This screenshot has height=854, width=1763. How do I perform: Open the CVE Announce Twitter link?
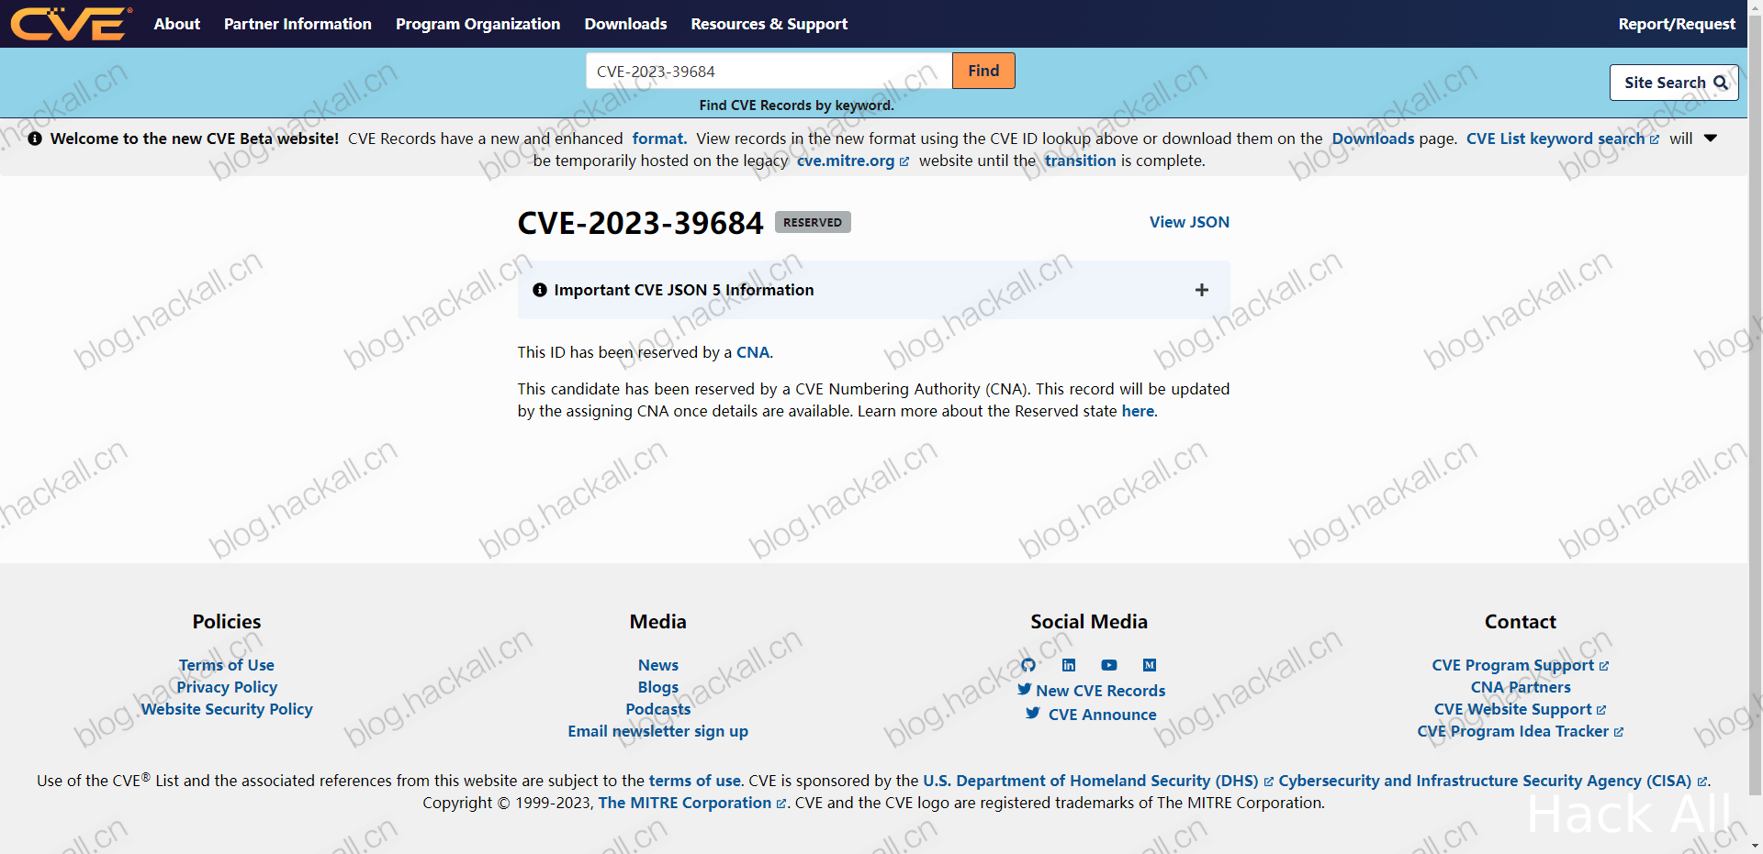[1091, 715]
